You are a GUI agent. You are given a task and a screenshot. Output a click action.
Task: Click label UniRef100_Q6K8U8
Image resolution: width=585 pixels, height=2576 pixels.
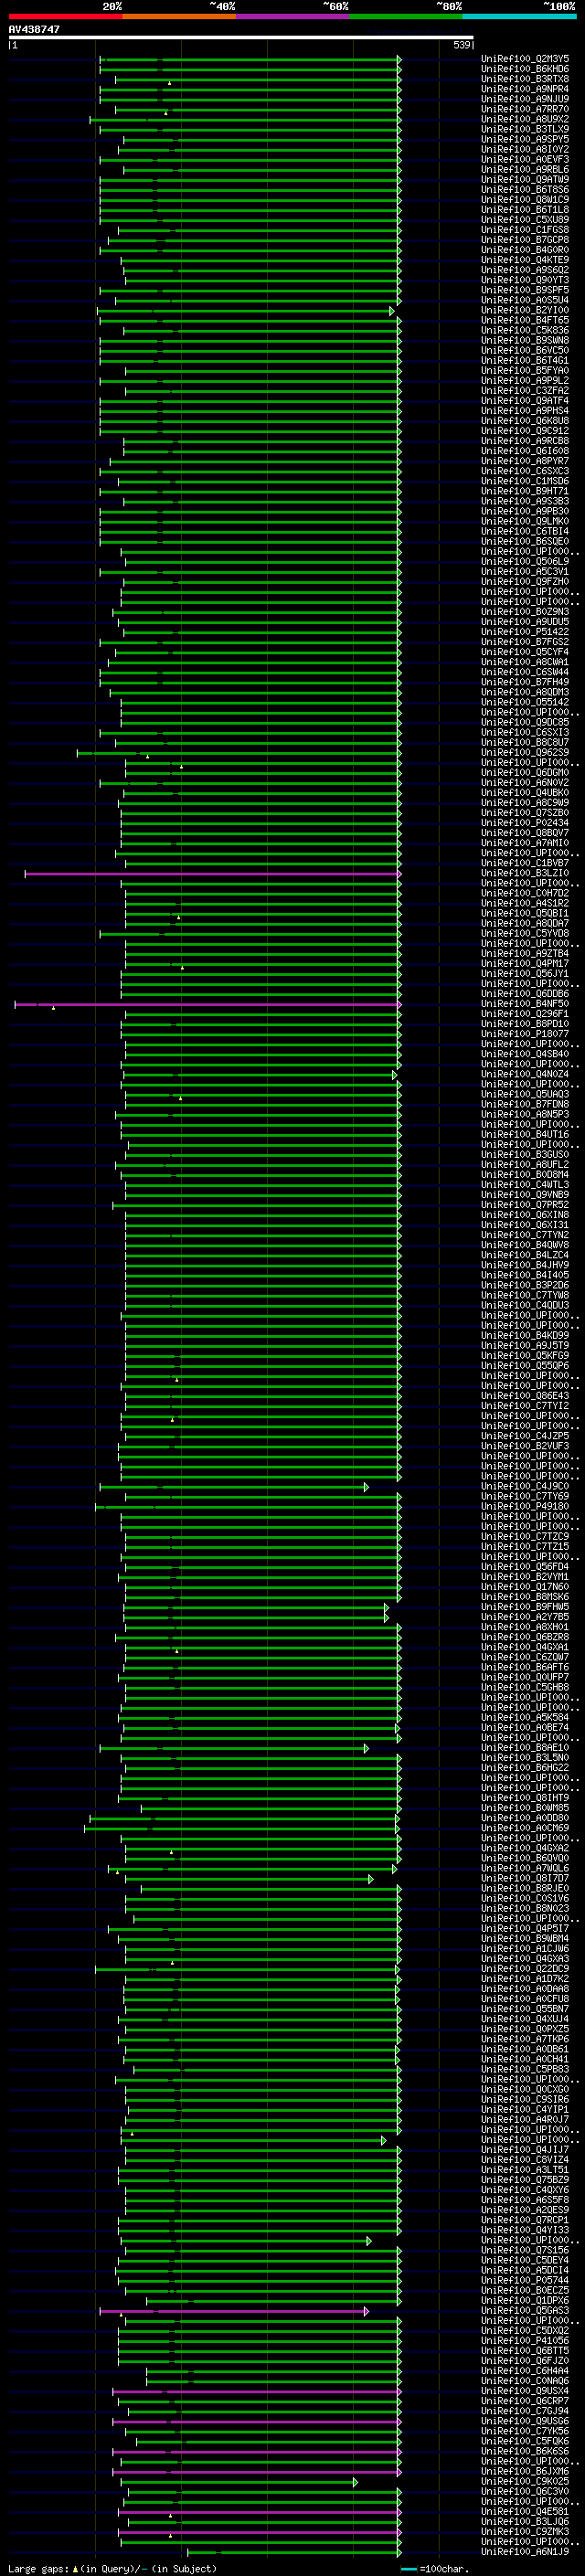tap(525, 421)
